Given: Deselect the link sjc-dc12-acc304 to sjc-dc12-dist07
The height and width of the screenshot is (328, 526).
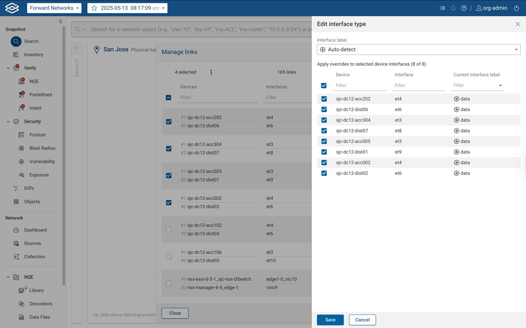Looking at the screenshot, I should pos(169,149).
